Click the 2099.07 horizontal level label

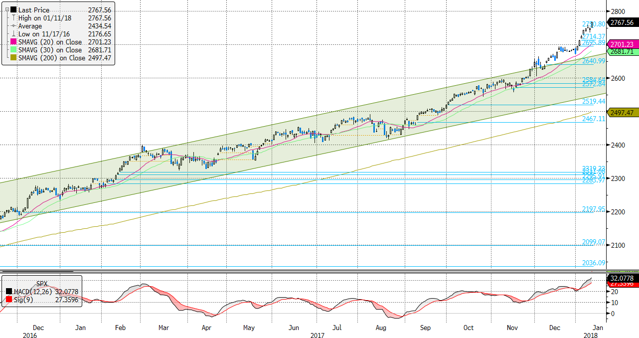594,242
